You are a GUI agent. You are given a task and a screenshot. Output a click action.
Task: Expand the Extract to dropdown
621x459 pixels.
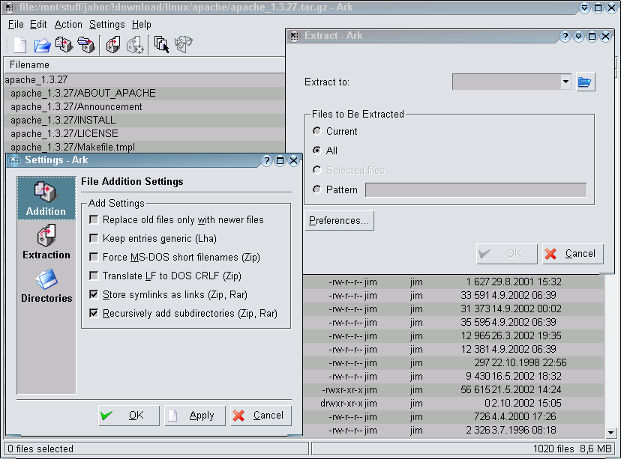[x=565, y=82]
